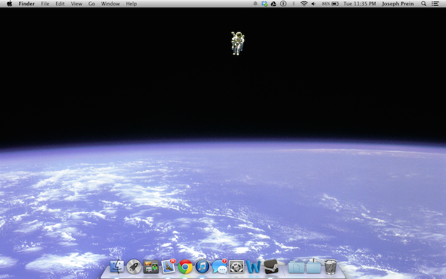Screen dimensions: 446x279
Task: Open the Google Drive menu bar icon
Action: [273, 4]
